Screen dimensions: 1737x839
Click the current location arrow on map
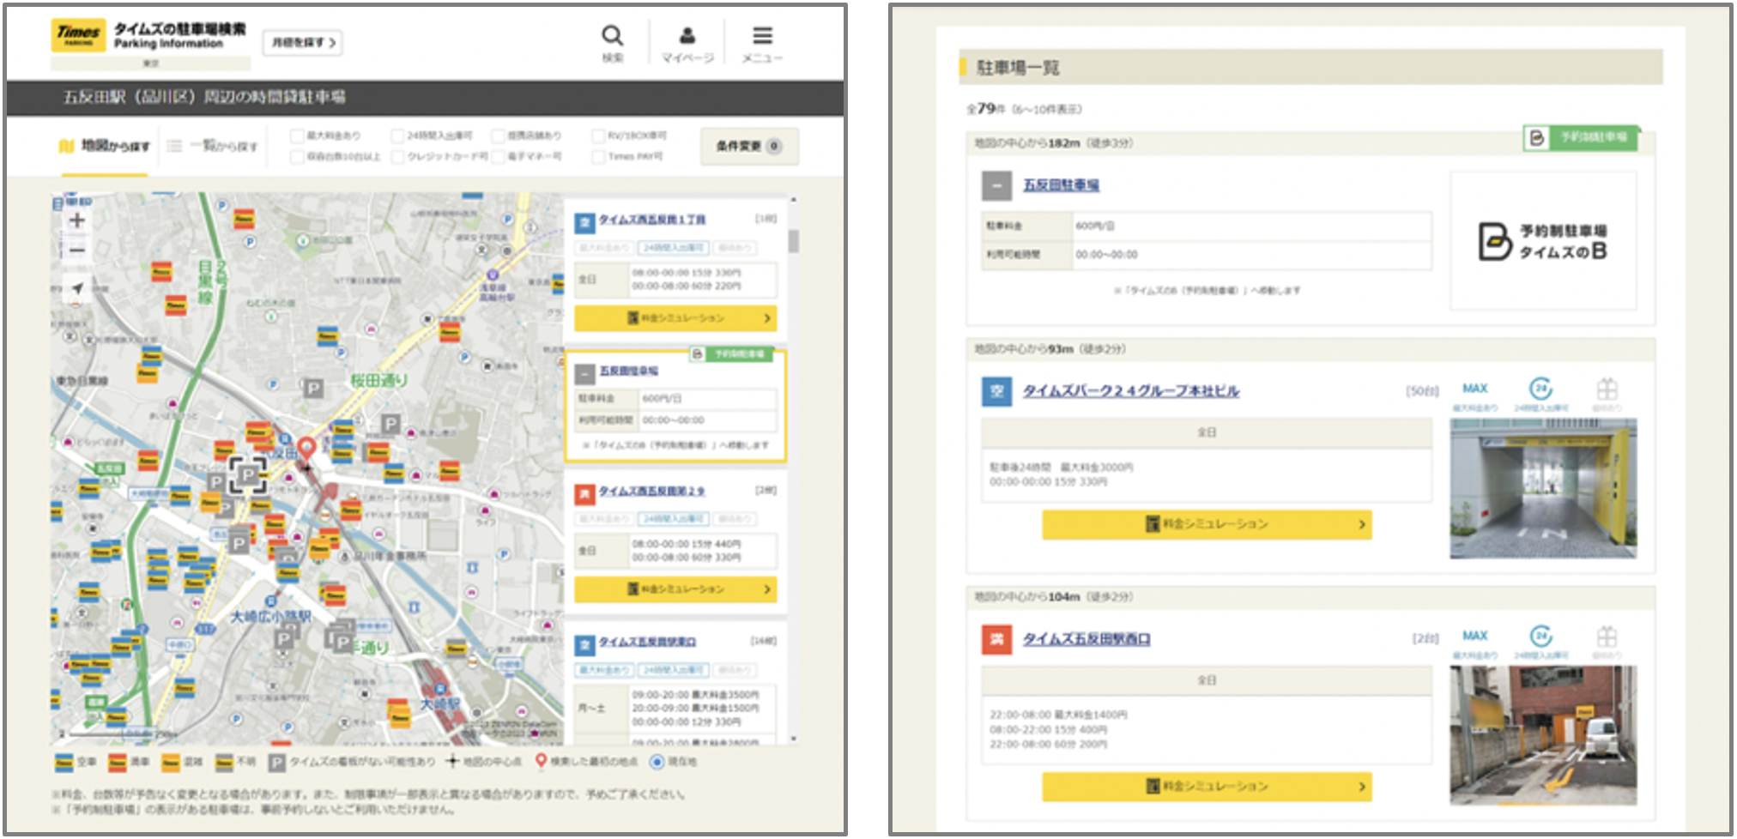pyautogui.click(x=77, y=288)
